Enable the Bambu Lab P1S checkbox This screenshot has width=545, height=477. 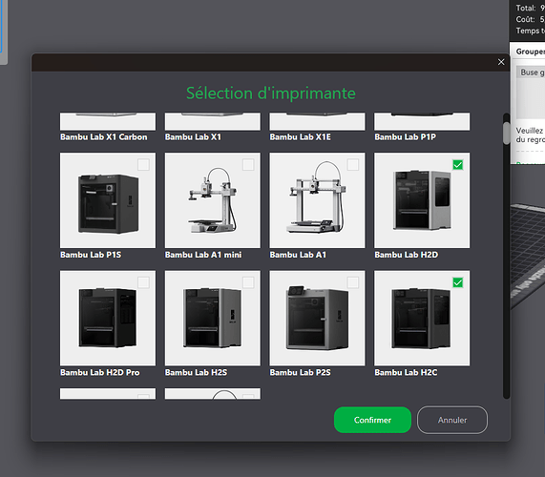tap(143, 165)
